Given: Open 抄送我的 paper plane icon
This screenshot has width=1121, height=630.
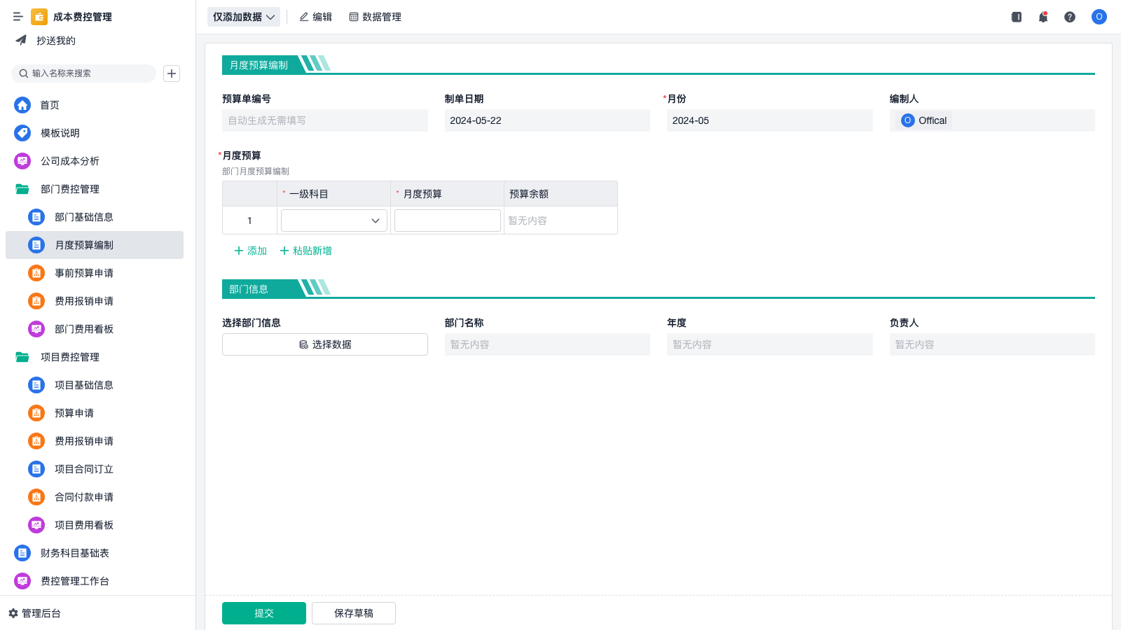Looking at the screenshot, I should point(21,40).
